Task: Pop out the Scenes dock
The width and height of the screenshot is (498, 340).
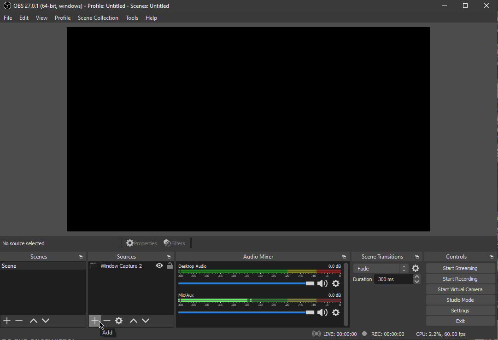Action: pyautogui.click(x=81, y=257)
